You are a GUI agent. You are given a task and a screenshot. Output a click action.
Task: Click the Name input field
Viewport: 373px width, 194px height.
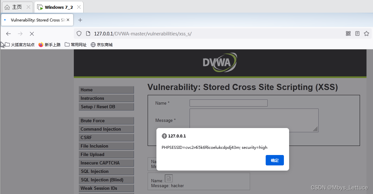point(229,103)
